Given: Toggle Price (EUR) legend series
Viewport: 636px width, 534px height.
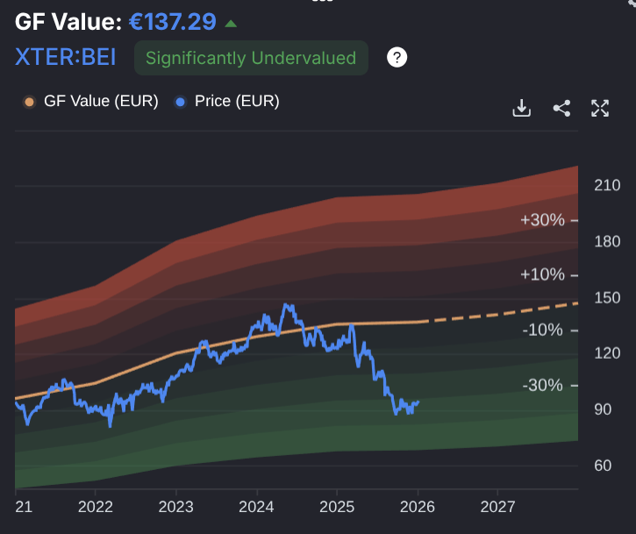Looking at the screenshot, I should coord(236,101).
